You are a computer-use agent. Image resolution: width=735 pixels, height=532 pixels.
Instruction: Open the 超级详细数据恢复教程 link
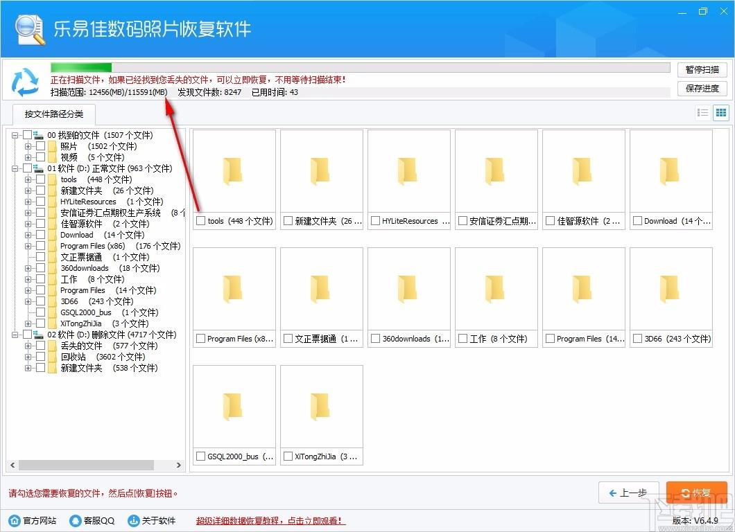[x=270, y=521]
